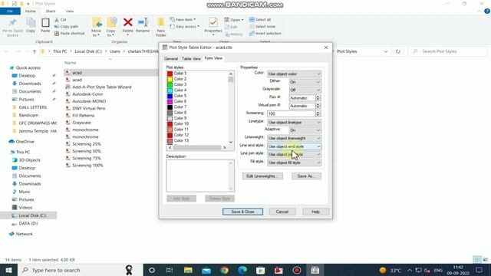Open the Color dropdown in Properties
This screenshot has height=276, width=491.
[294, 74]
